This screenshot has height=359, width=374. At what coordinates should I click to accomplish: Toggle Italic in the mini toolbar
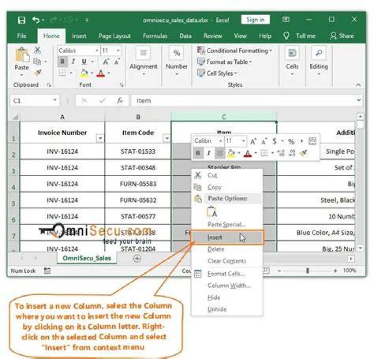[209, 153]
